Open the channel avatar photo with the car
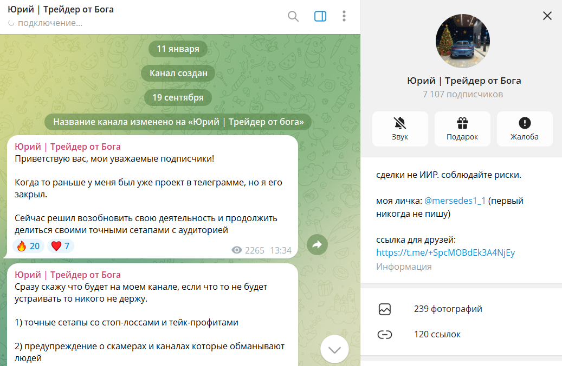Viewport: 562px width, 366px height. 463,41
